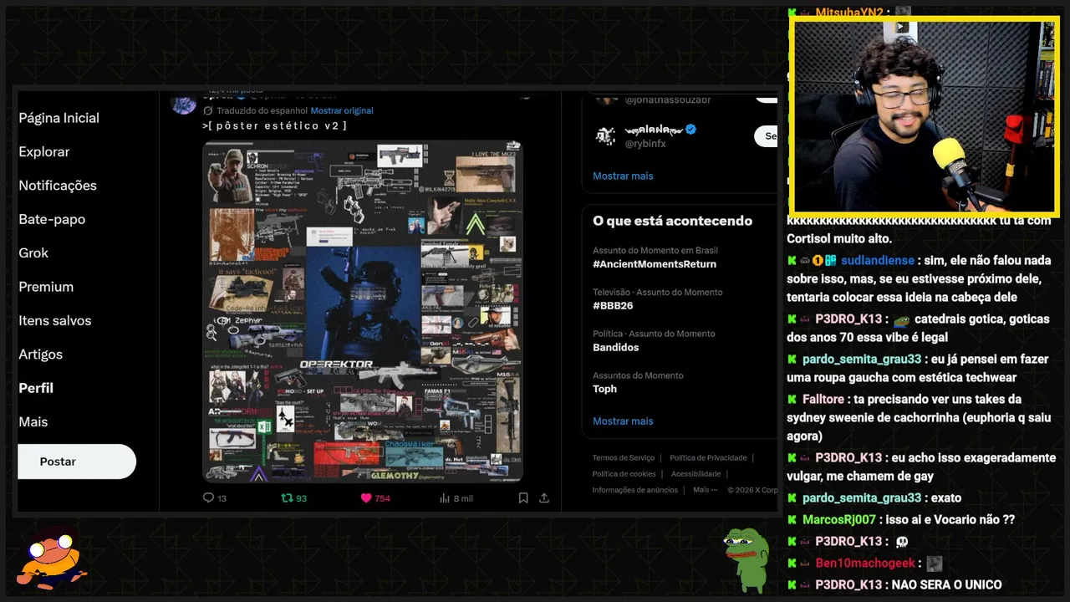The image size is (1070, 602).
Task: Open Informações de anúncios footer link
Action: 635,490
